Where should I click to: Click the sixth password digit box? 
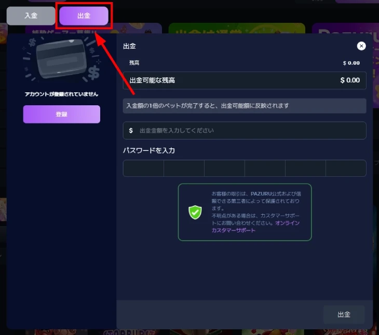[x=346, y=168]
